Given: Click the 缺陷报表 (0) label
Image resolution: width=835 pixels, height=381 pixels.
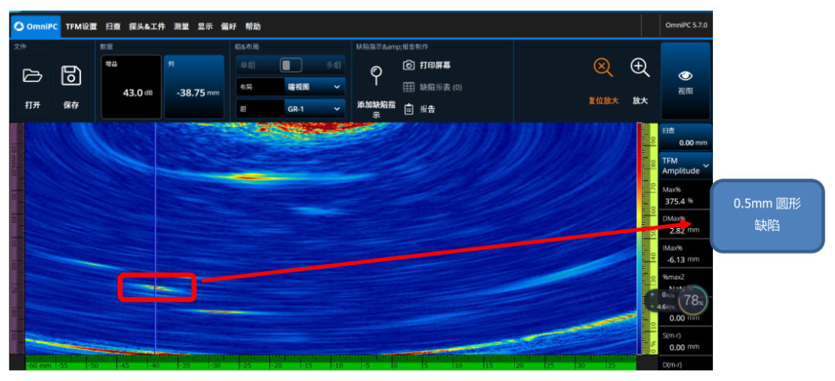Looking at the screenshot, I should tap(441, 87).
